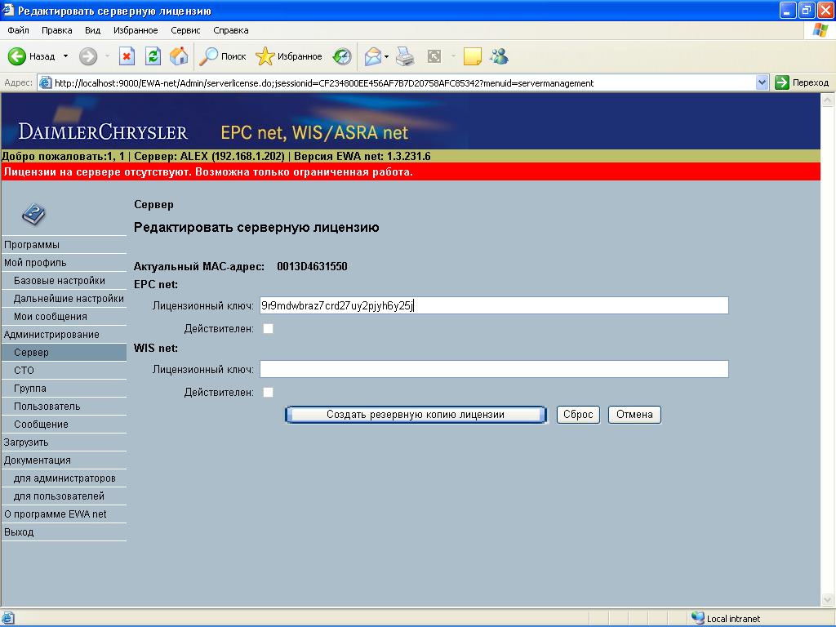Click the Mail envelope icon
Screen dimensions: 836x627
(x=372, y=56)
